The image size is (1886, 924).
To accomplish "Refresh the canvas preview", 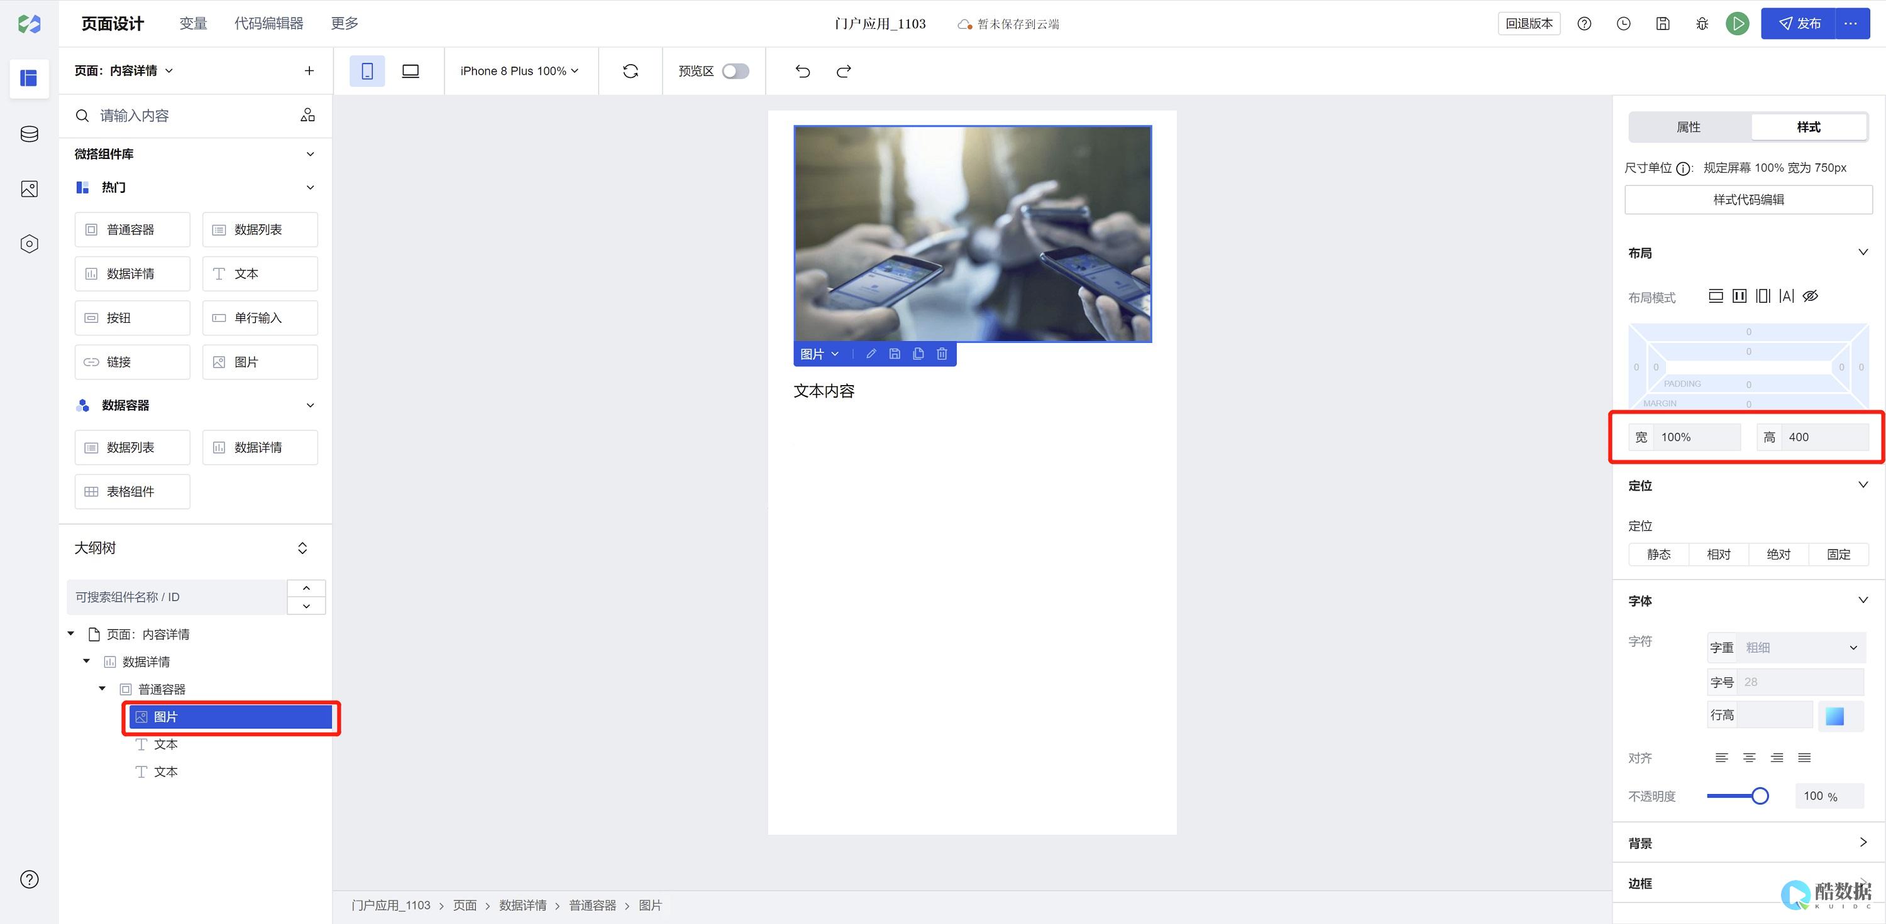I will pyautogui.click(x=631, y=71).
